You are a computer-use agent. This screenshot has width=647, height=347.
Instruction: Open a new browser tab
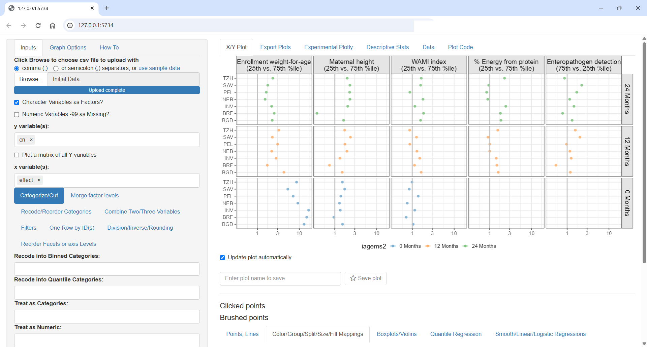tap(106, 8)
